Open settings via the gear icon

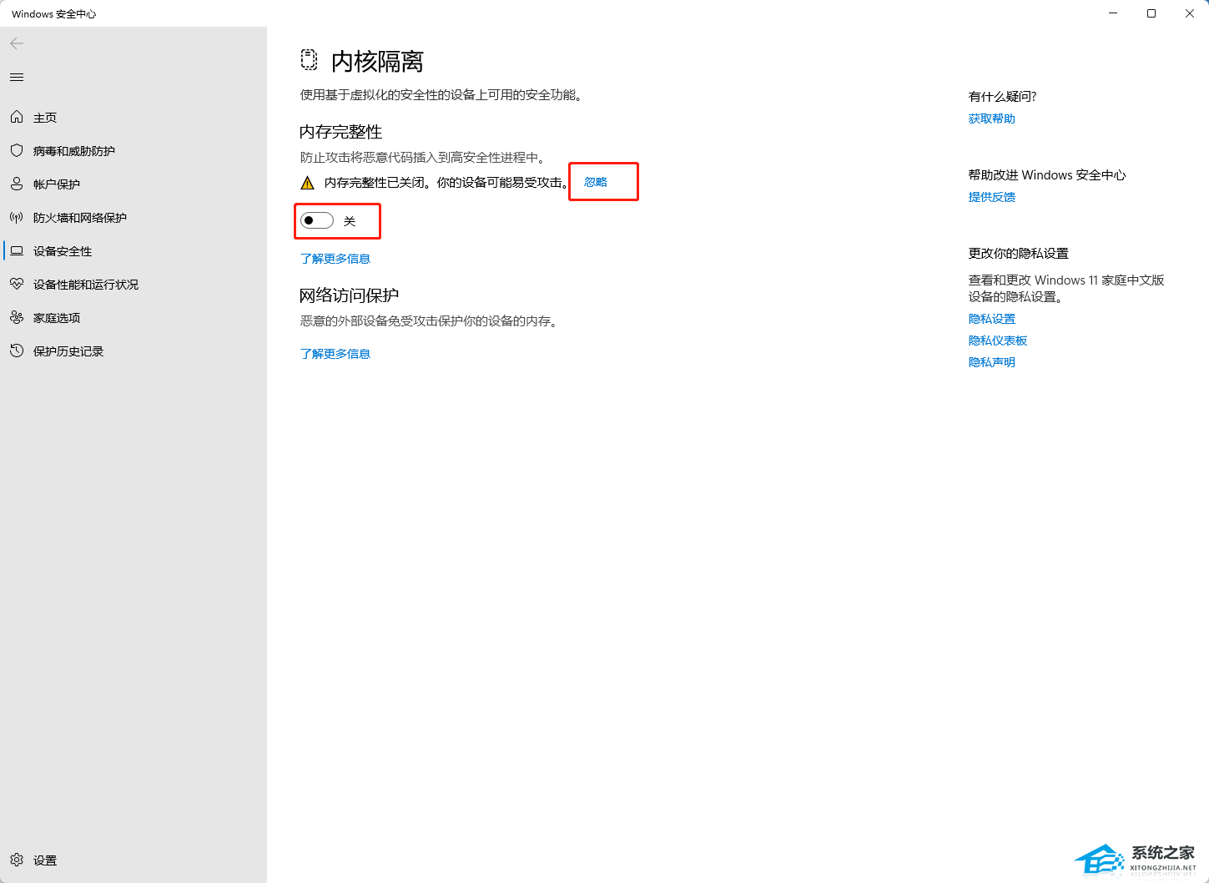pos(17,860)
